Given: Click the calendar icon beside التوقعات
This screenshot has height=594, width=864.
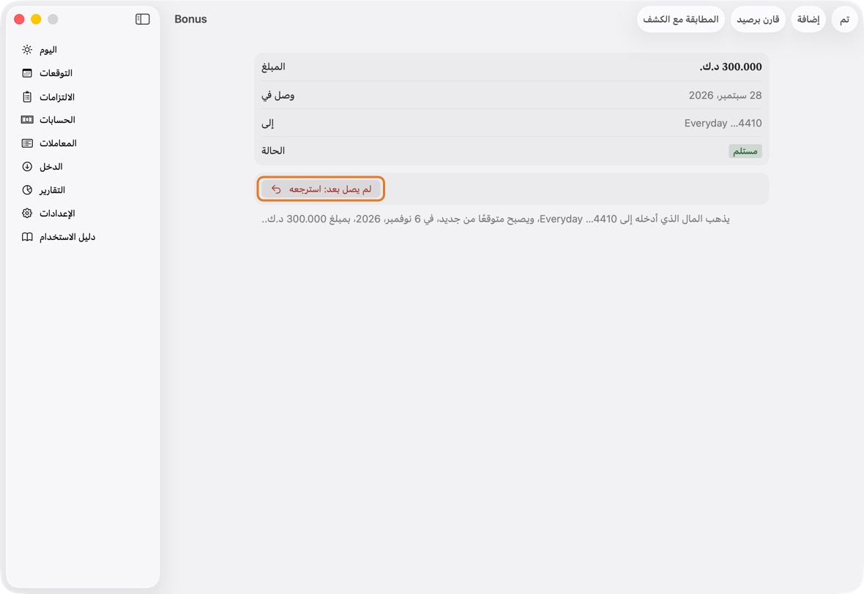Looking at the screenshot, I should click(x=27, y=73).
